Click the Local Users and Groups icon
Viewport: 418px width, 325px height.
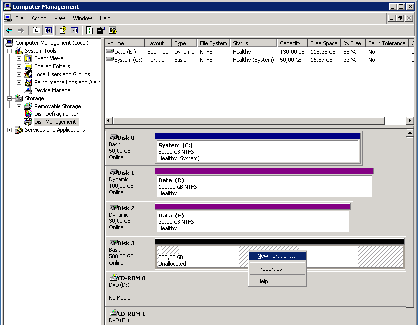point(28,75)
